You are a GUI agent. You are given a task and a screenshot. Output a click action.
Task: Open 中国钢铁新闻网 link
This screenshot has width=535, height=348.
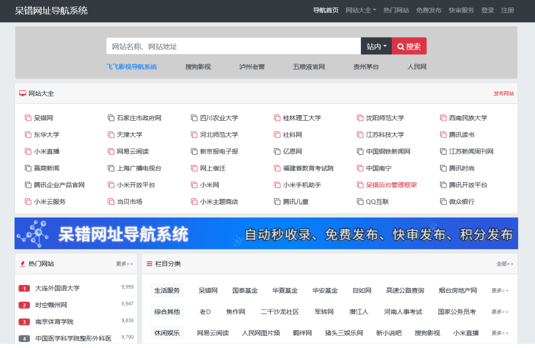tap(388, 152)
